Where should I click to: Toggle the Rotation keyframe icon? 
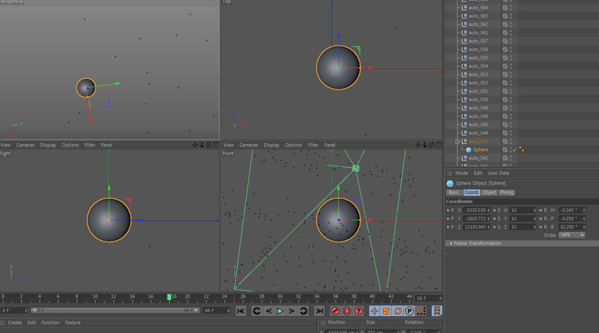tap(398, 311)
